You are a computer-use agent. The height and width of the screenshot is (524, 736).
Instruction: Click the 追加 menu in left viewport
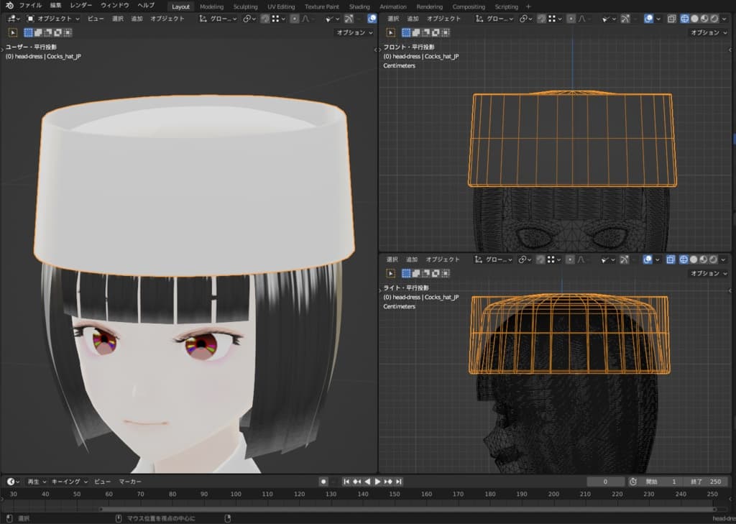pos(137,19)
